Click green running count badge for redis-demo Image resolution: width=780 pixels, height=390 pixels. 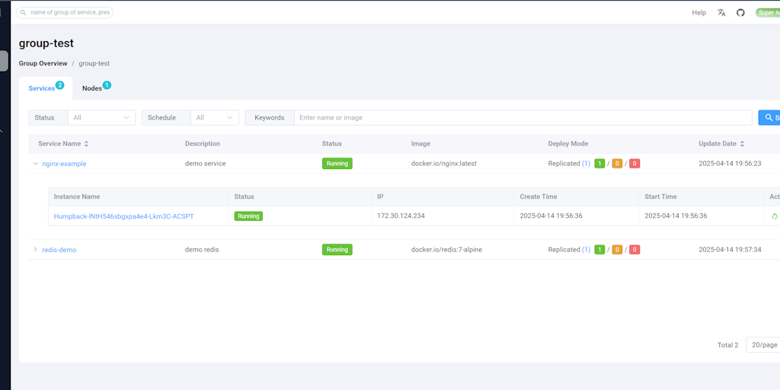599,250
